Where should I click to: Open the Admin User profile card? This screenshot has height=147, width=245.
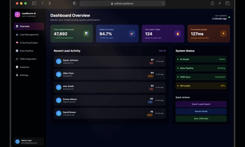coord(29,141)
